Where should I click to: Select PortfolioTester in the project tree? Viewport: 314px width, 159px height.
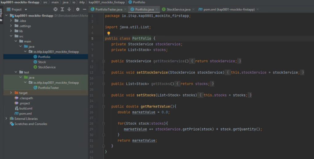pos(48,88)
